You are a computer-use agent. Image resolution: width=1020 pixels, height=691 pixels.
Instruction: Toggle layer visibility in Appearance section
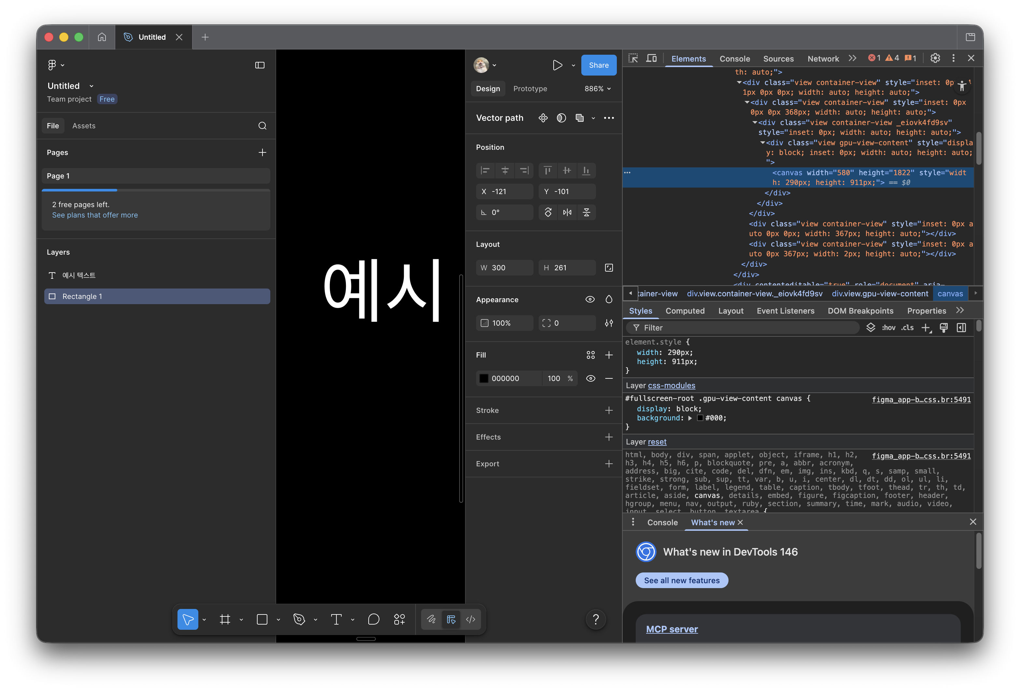coord(590,299)
